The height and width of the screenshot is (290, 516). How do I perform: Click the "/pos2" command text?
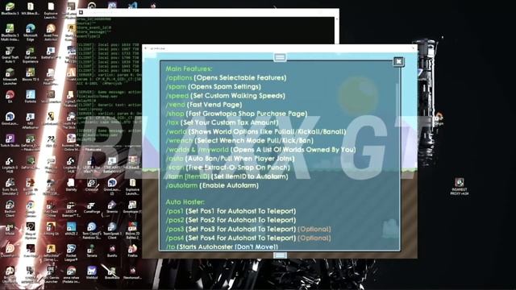pos(175,220)
